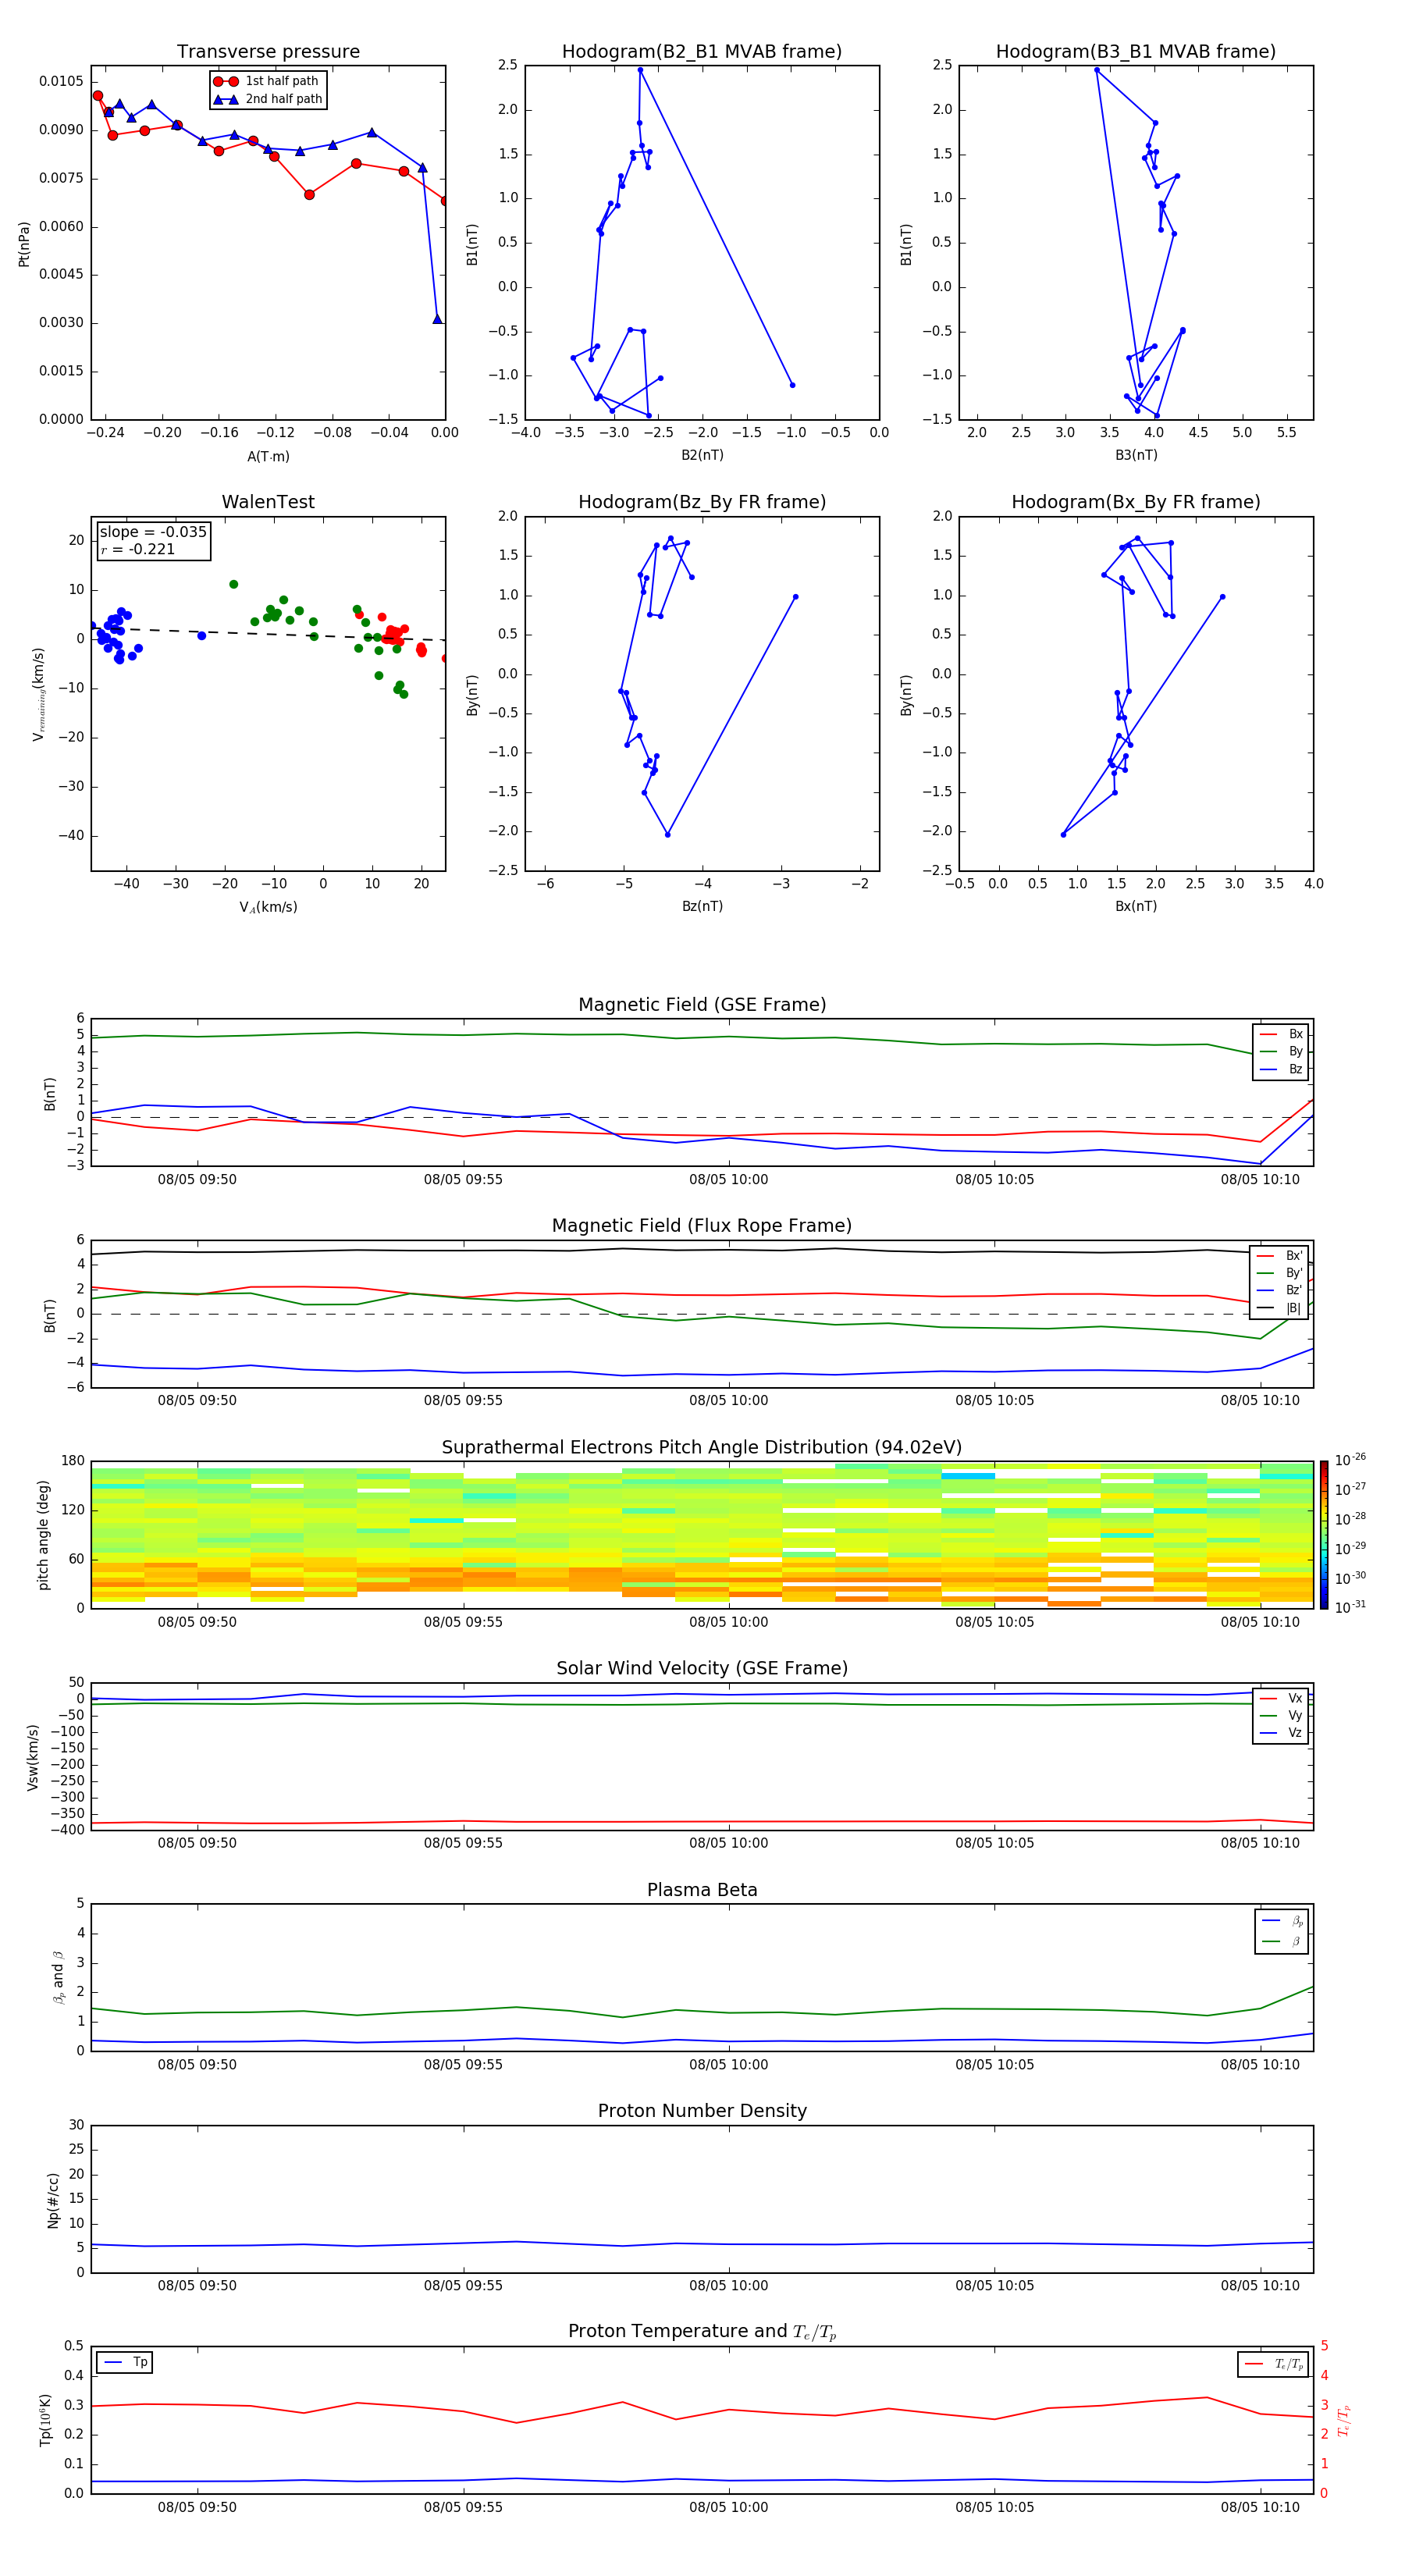Image resolution: width=1405 pixels, height=2576 pixels.
Task: Click the 'Transverse pressure' plot title
Action: (x=268, y=51)
